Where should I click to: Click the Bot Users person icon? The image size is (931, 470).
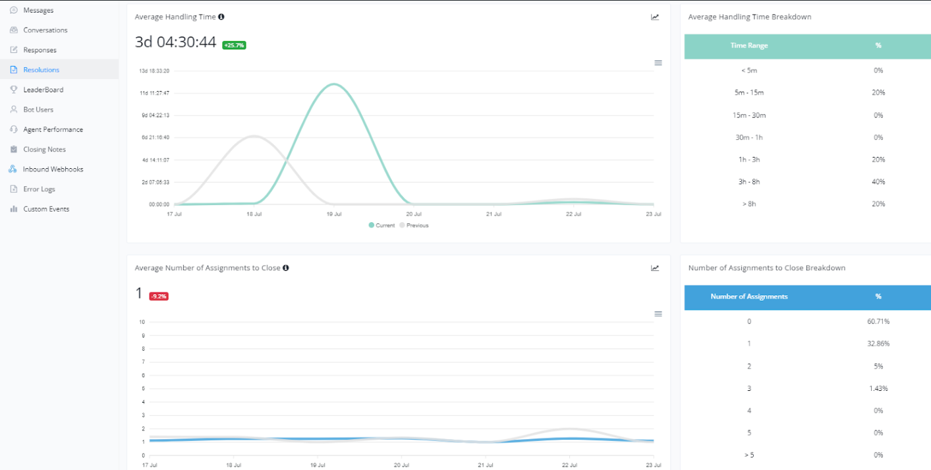[14, 109]
